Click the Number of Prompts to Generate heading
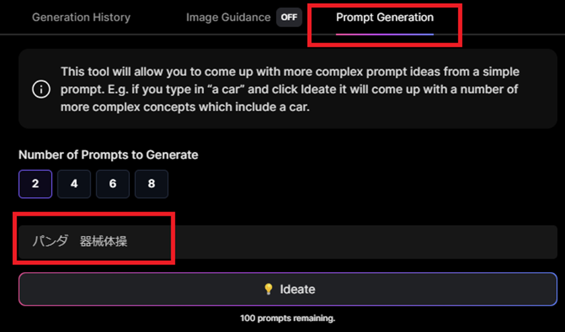The width and height of the screenshot is (565, 332). (x=108, y=155)
